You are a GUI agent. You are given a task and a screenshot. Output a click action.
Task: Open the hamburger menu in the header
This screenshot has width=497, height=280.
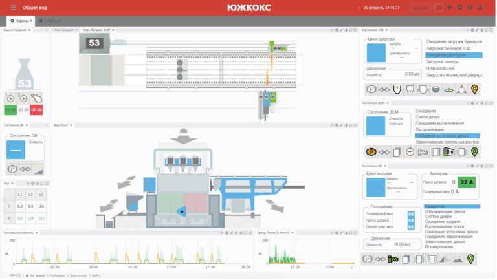[13, 8]
